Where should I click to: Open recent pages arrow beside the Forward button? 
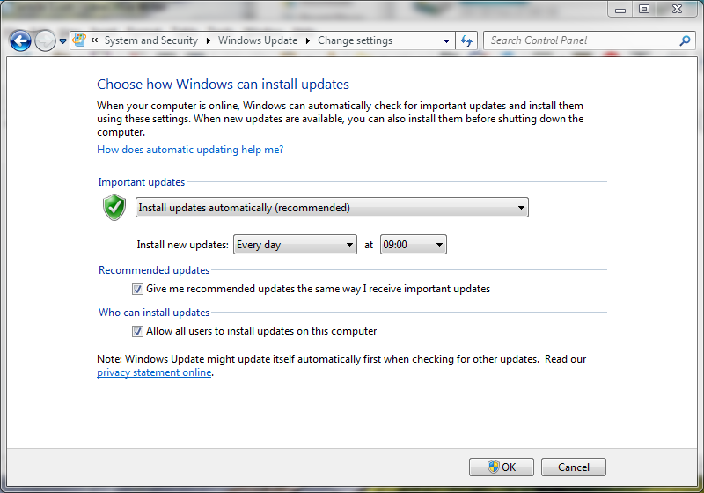coord(62,41)
